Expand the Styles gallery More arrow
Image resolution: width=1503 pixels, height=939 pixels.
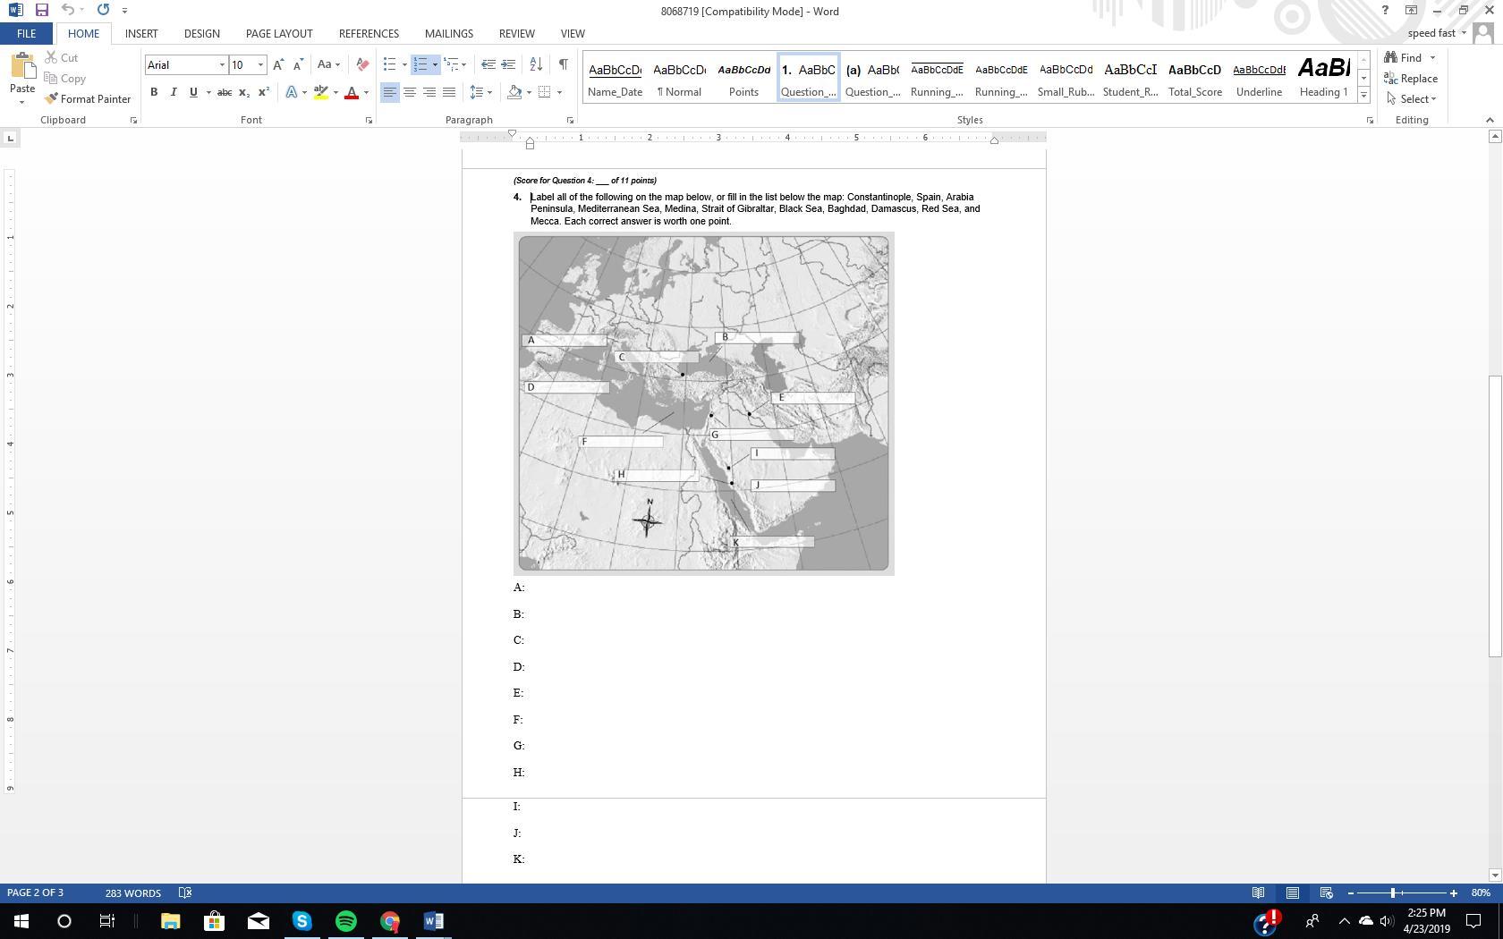click(1363, 95)
